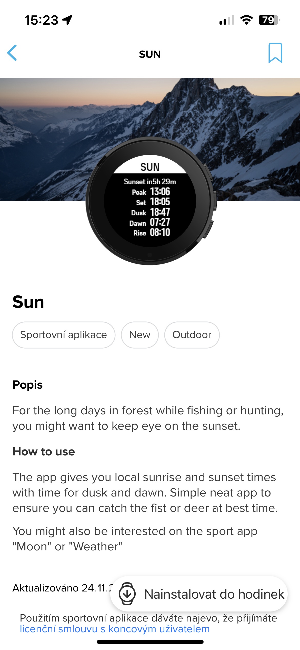Image resolution: width=300 pixels, height=650 pixels.
Task: Open the licenční smlouvu s koncovým uživatelem link
Action: pos(115,629)
